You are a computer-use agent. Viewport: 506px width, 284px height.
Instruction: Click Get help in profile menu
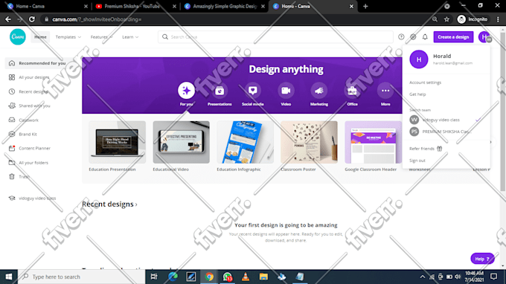pos(417,94)
